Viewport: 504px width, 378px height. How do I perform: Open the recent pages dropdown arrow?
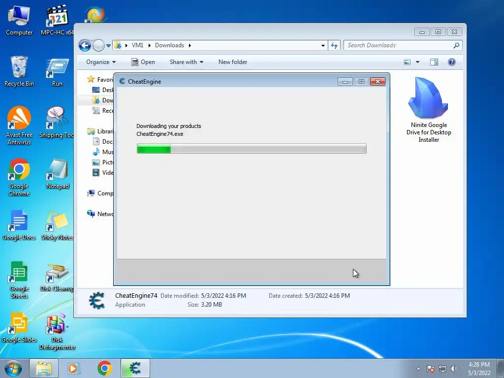(x=108, y=46)
